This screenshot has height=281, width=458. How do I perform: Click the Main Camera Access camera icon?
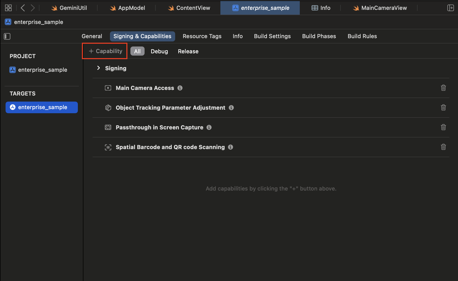pyautogui.click(x=108, y=88)
